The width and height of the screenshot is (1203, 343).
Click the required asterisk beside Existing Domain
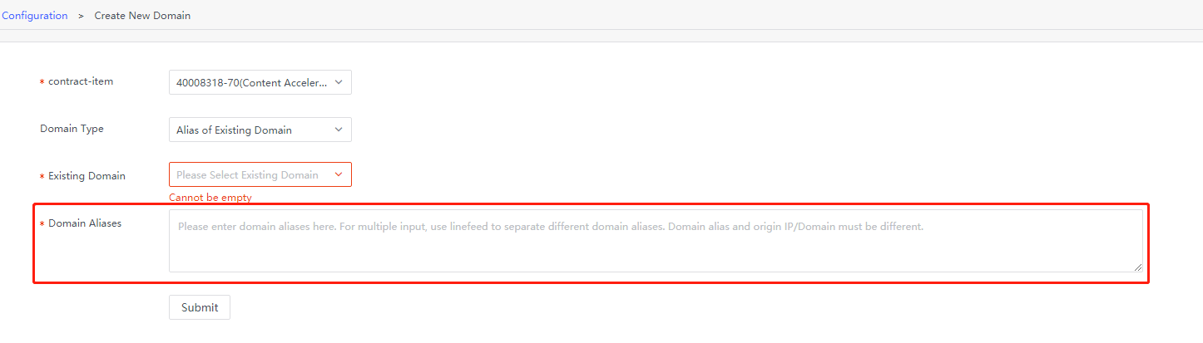42,177
